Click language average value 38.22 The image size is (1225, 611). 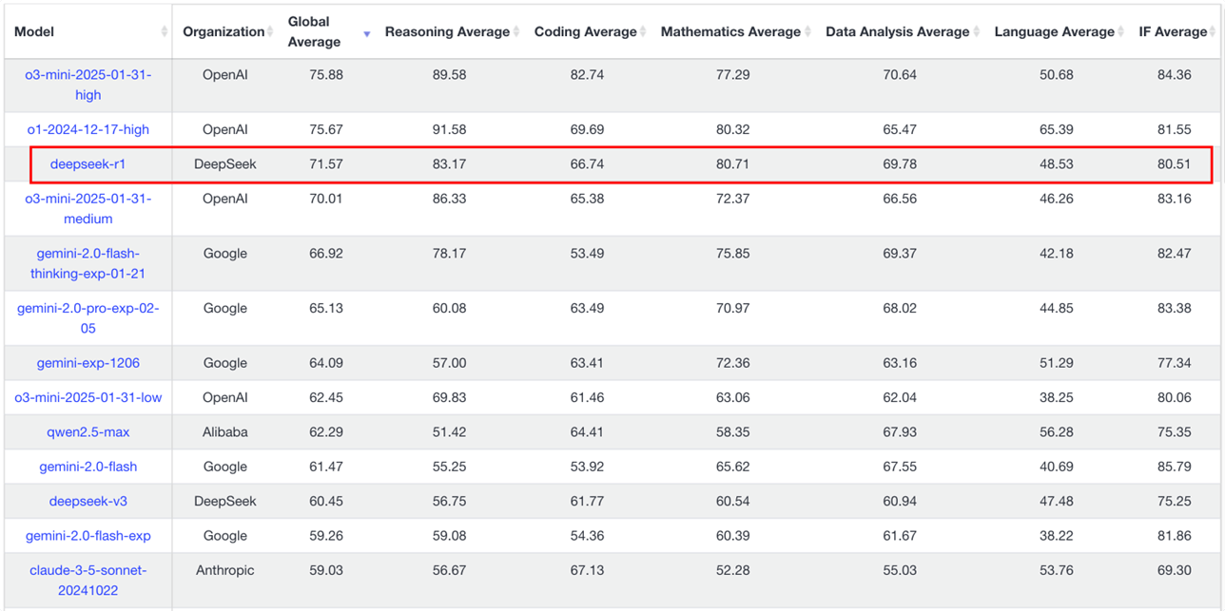1056,536
